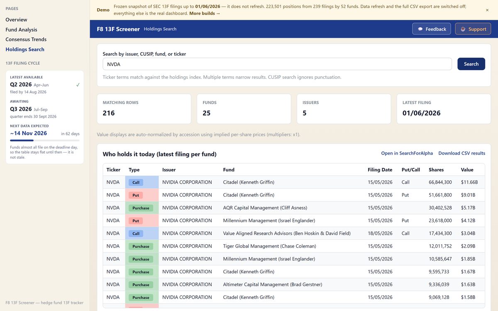Dismiss the demo banner with the × icon

[x=487, y=10]
